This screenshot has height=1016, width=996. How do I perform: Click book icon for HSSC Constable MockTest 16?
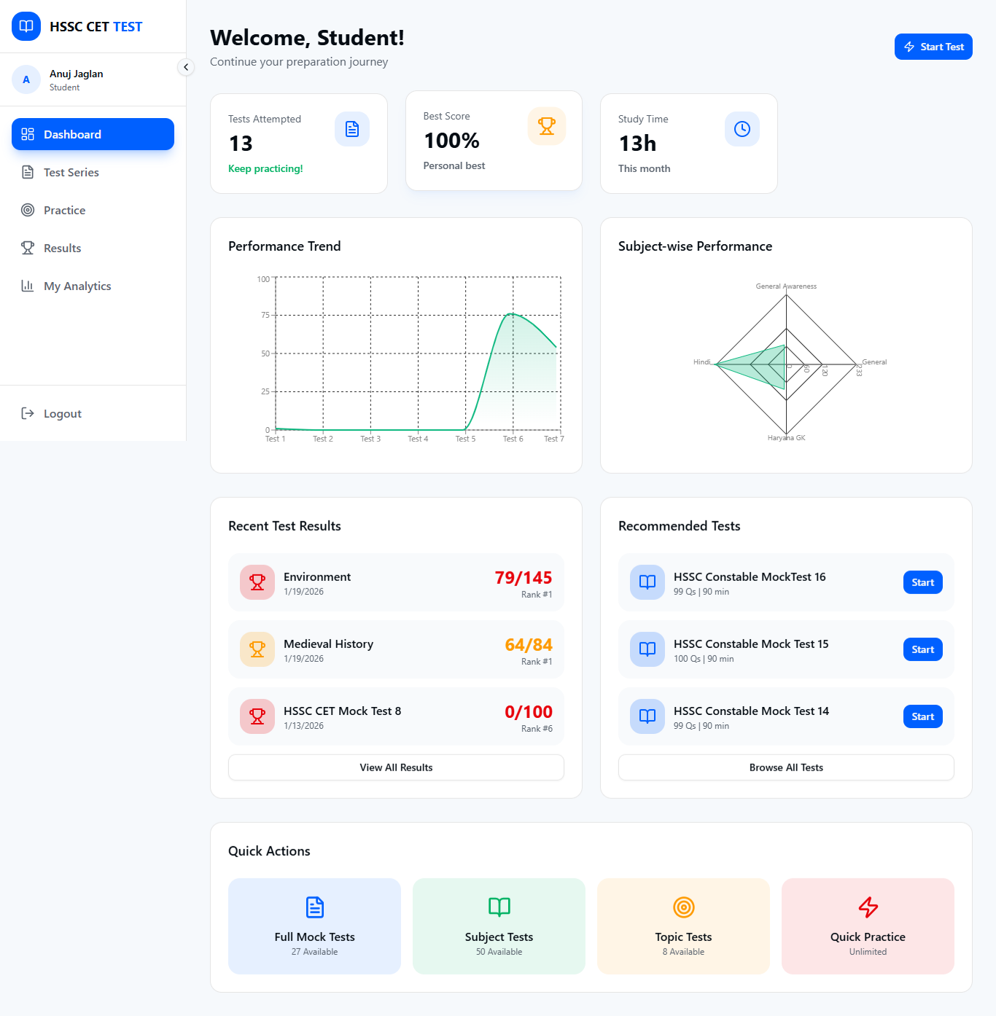click(647, 582)
